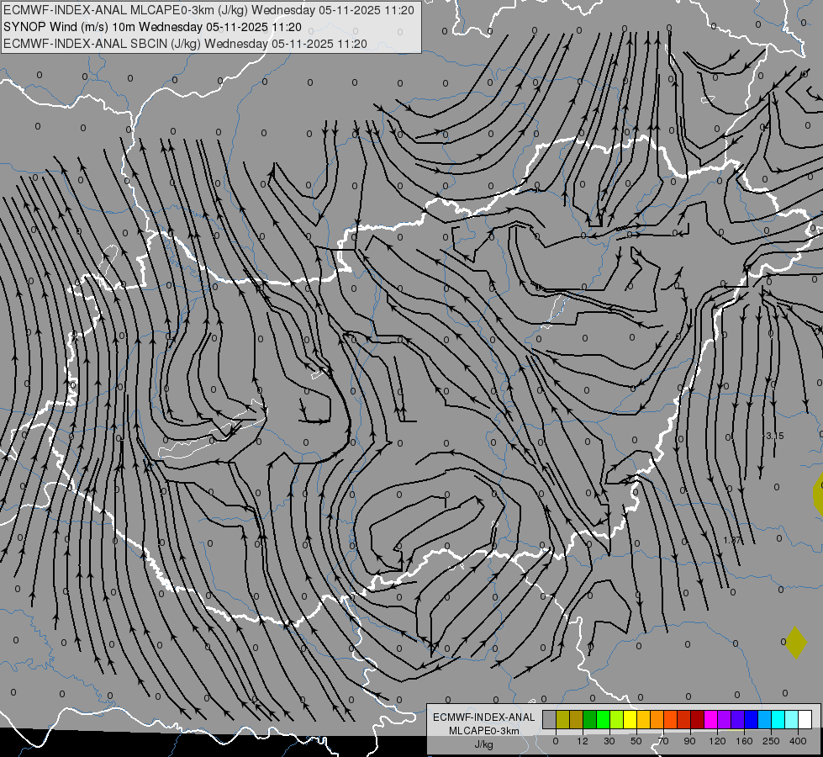This screenshot has width=823, height=757.
Task: Click the legend tick label 30
Action: (x=609, y=741)
